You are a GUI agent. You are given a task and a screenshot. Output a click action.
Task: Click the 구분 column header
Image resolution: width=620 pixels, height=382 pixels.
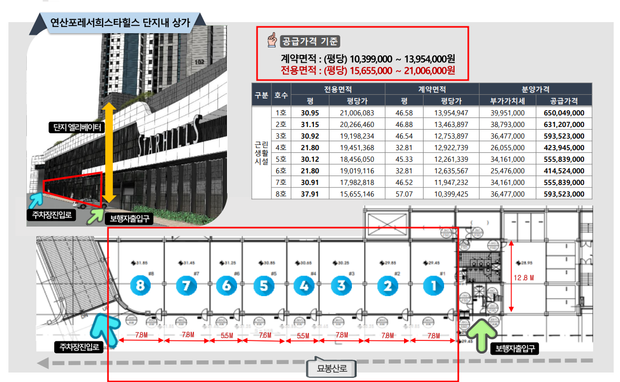click(x=261, y=95)
